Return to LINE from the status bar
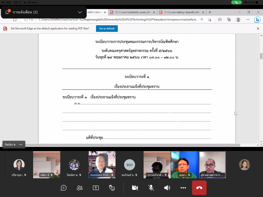 coord(6,2)
